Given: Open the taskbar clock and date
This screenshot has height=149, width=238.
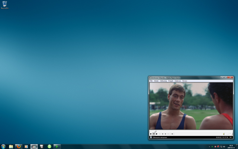Looking at the screenshot, I should [231, 147].
